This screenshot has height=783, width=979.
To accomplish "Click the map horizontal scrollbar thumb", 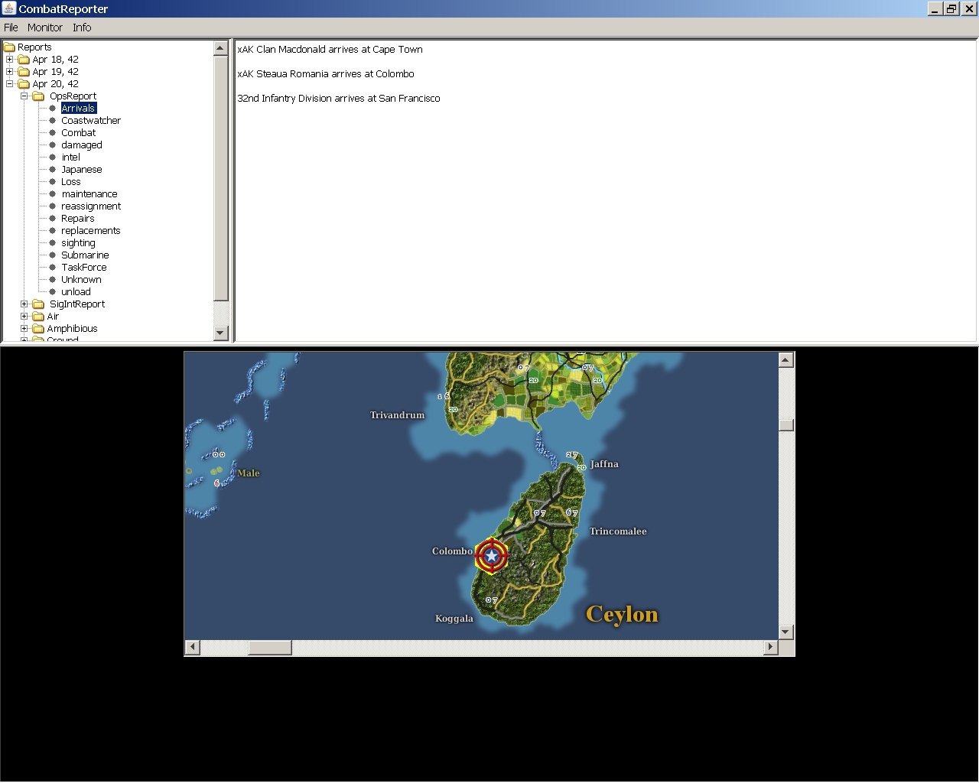I will (x=270, y=647).
